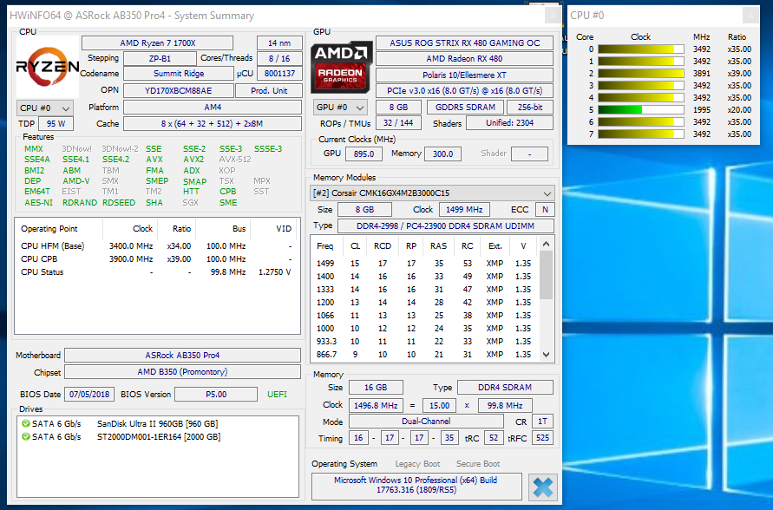Click the memory timings scrollbar thumb
The image size is (773, 510).
tap(546, 274)
